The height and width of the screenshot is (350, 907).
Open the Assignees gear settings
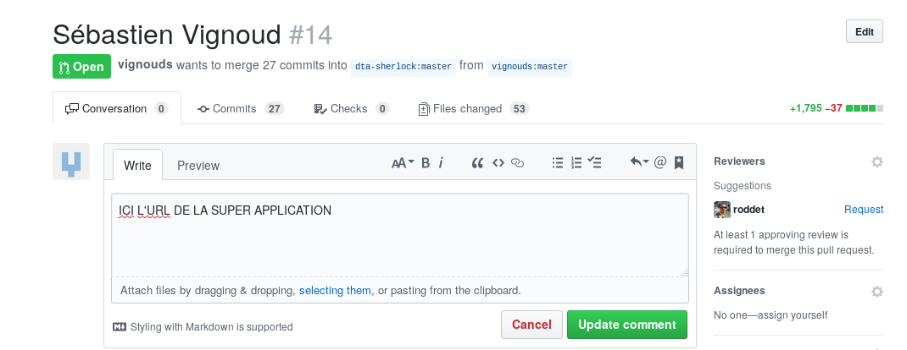877,292
